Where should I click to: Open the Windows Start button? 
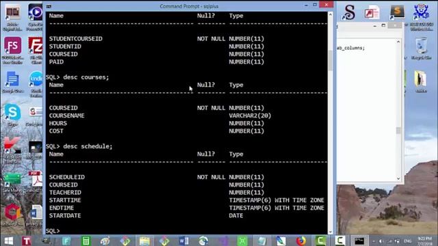9,241
